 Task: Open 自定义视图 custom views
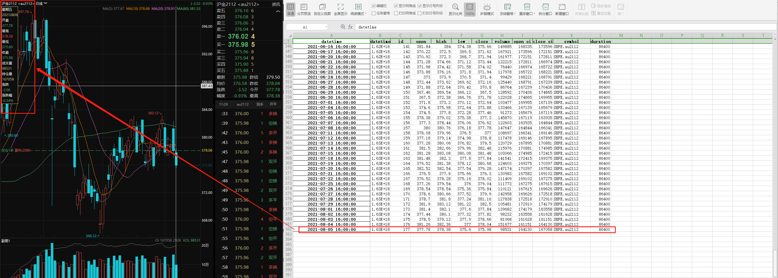coord(322,9)
